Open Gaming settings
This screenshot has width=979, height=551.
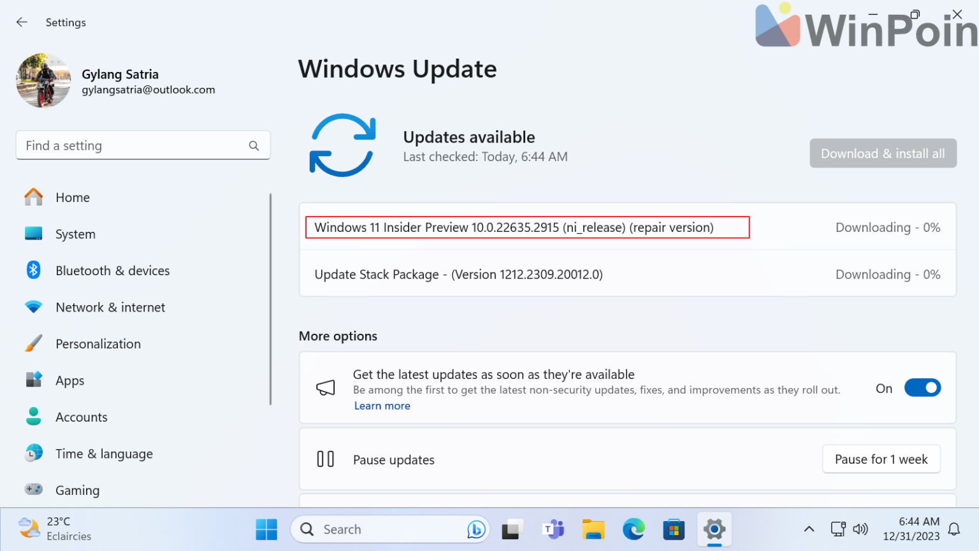[77, 490]
